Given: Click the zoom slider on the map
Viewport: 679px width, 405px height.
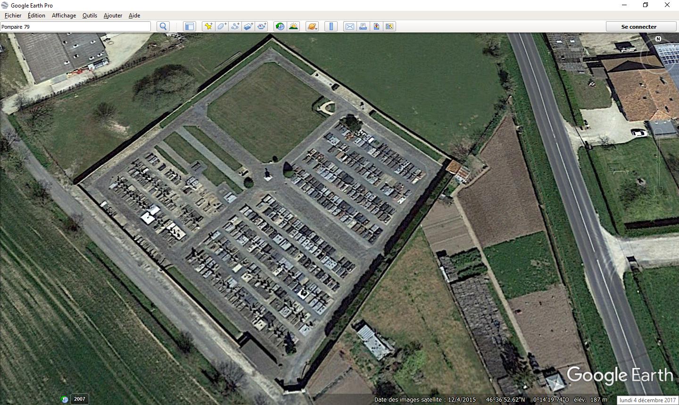Looking at the screenshot, I should point(659,161).
